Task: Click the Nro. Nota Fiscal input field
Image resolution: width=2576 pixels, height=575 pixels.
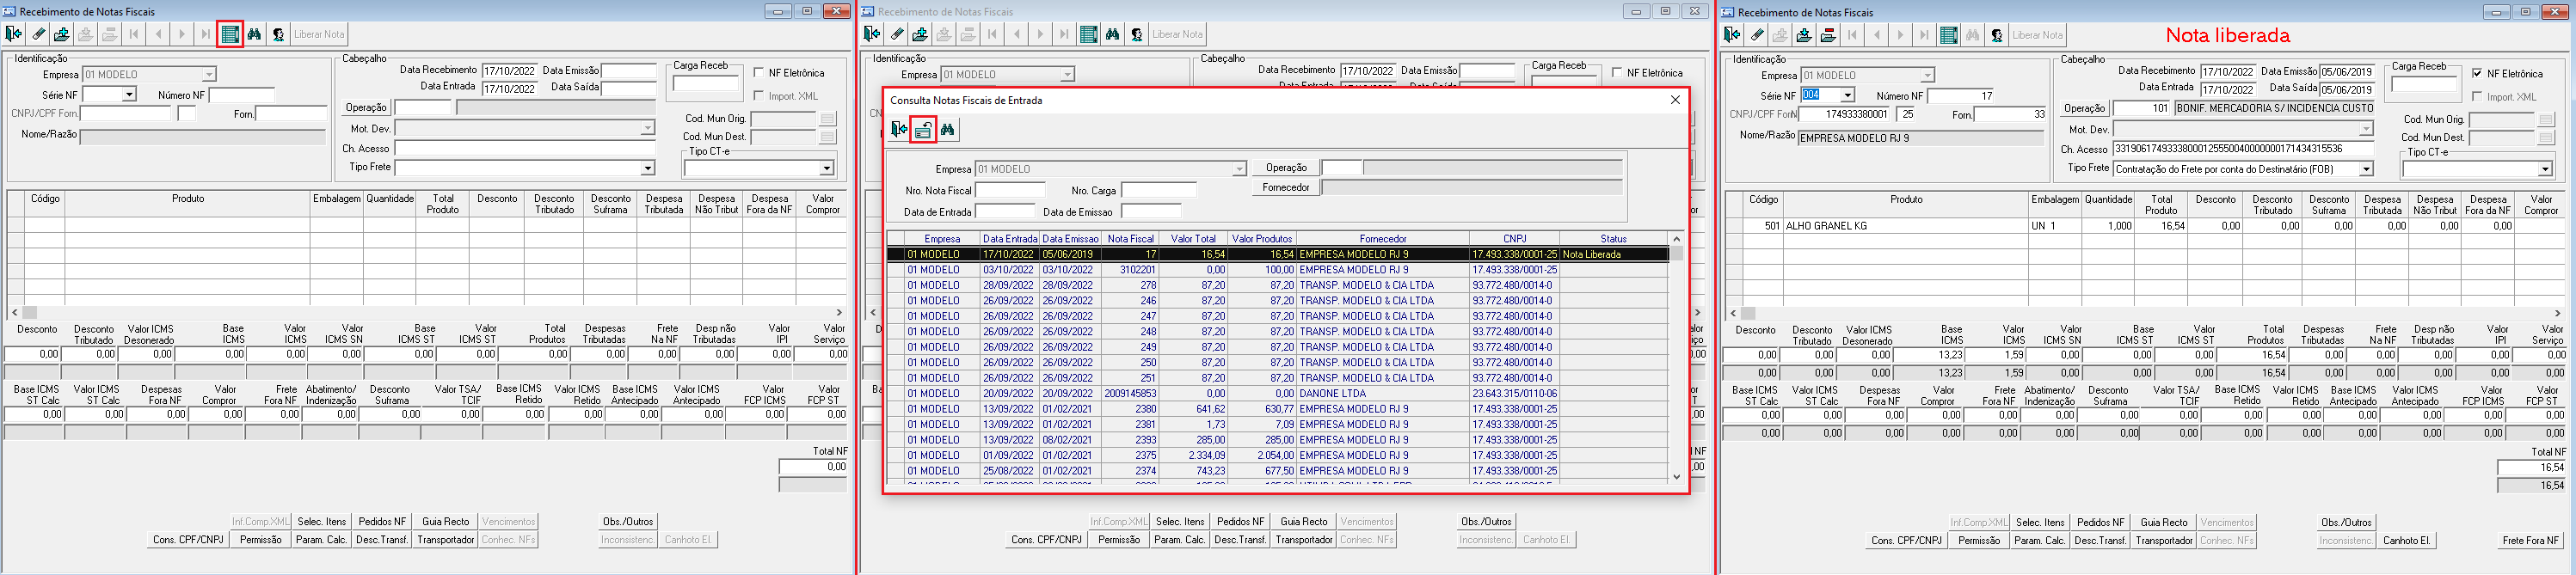Action: (x=1010, y=190)
